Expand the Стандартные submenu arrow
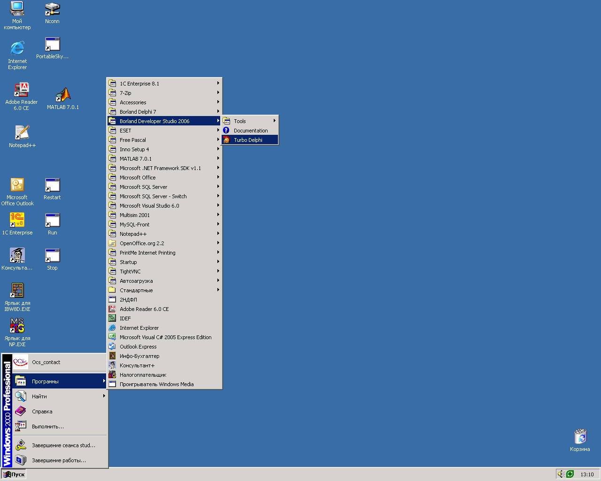601x481 pixels. pyautogui.click(x=218, y=290)
